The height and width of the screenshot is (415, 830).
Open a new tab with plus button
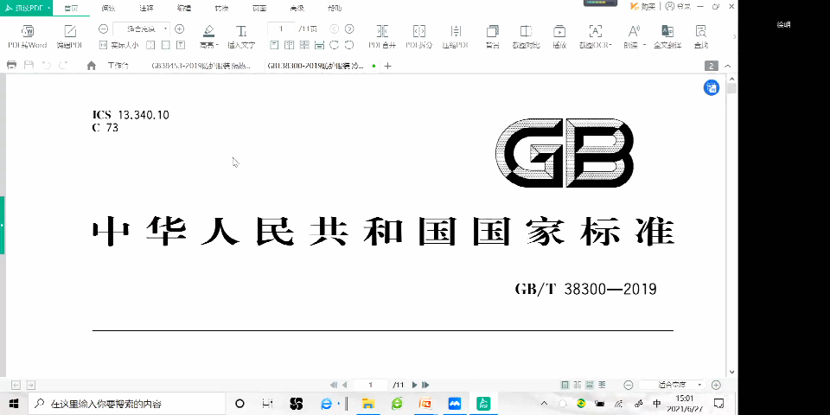click(387, 66)
